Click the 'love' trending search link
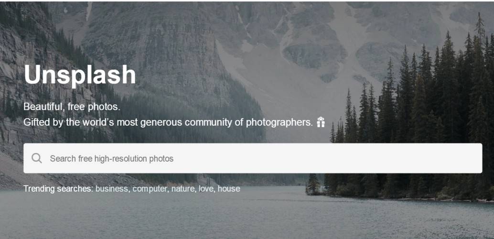Screen dimensions: 494x239 tap(206, 189)
